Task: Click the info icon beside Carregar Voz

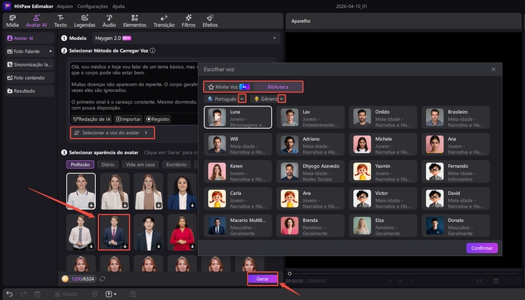Action: pyautogui.click(x=152, y=51)
